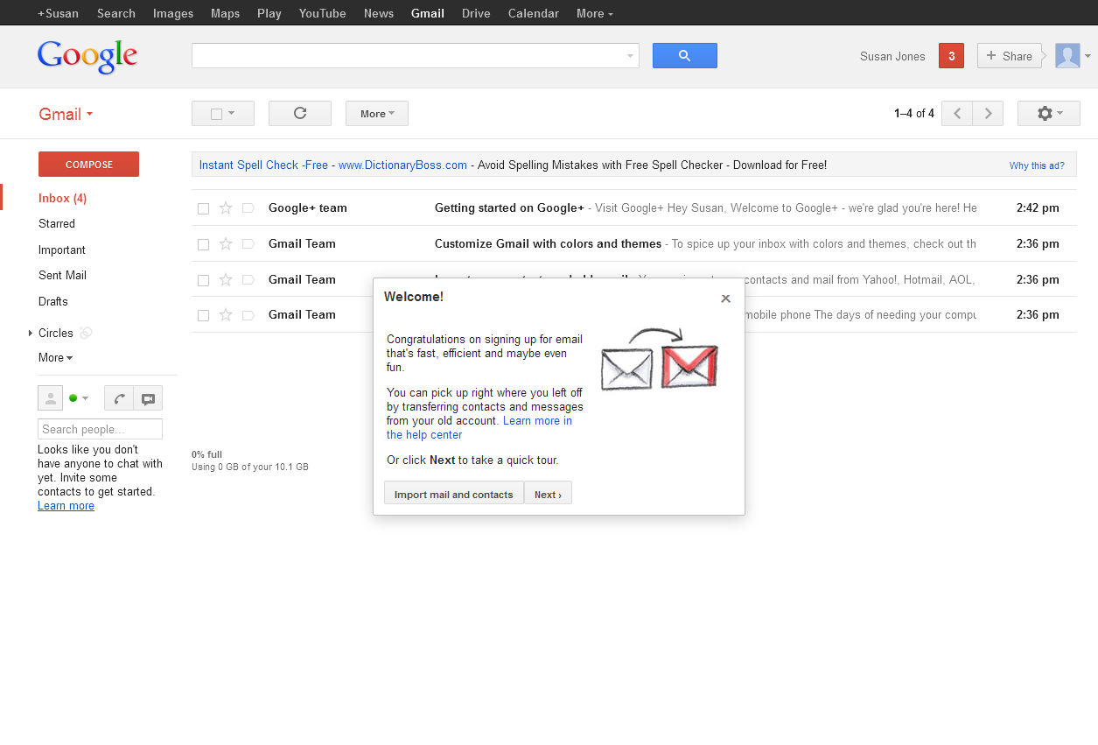
Task: Go to older messages with right arrow
Action: 988,114
